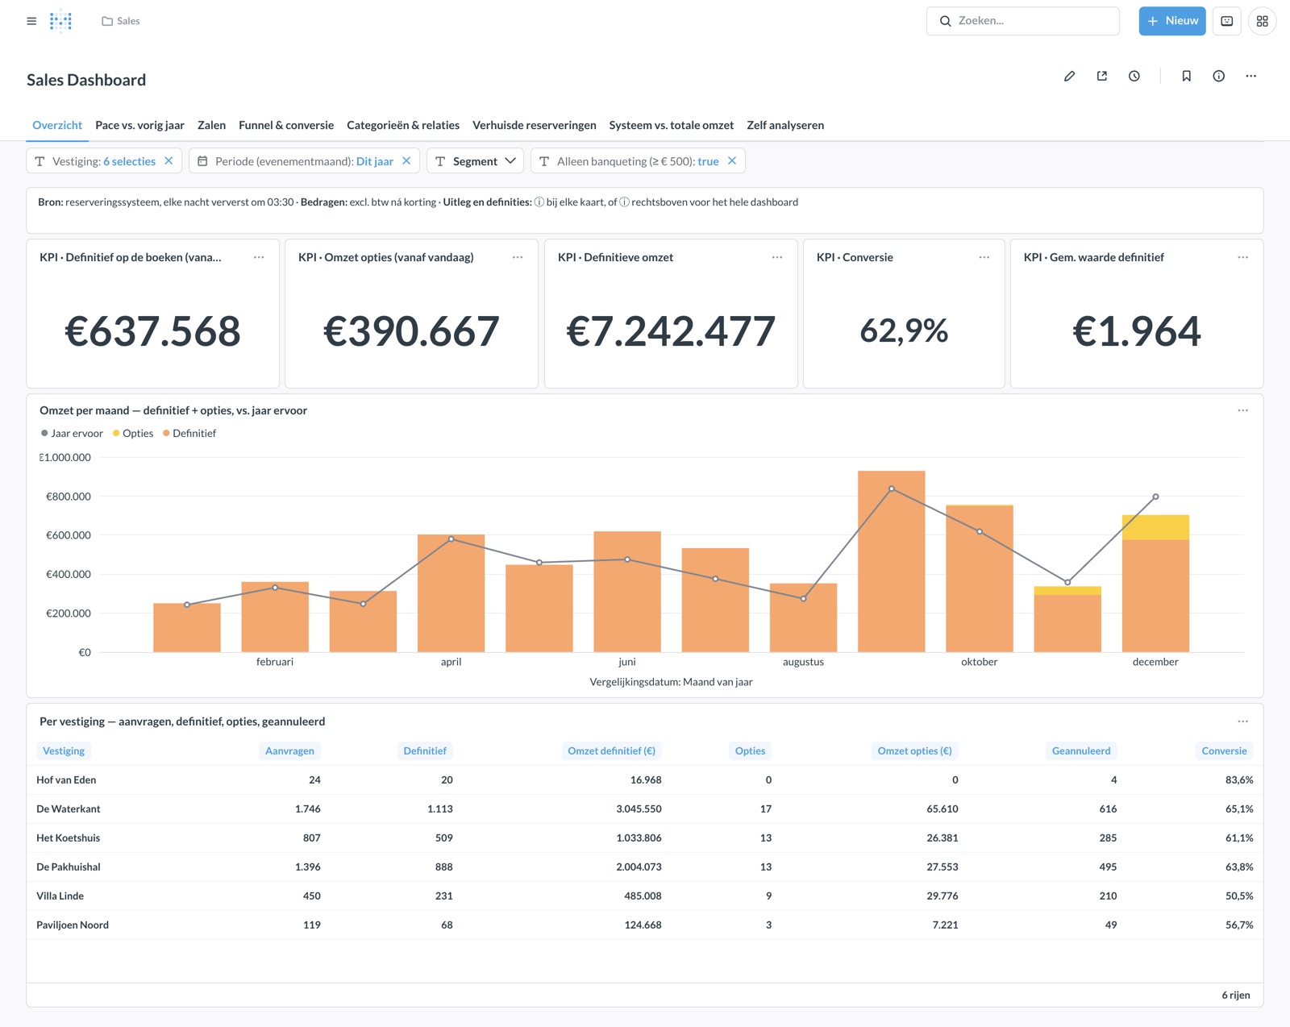Click the Metabase logo icon
This screenshot has height=1027, width=1290.
[60, 21]
